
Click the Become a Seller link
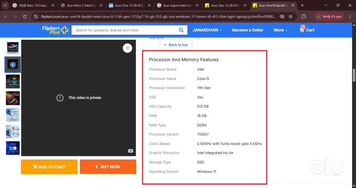(247, 30)
